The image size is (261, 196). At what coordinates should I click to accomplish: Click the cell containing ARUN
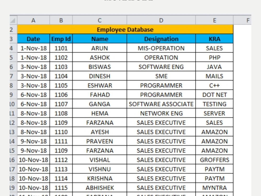100,48
